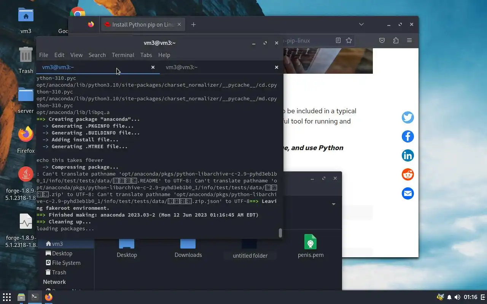The image size is (487, 304).
Task: Switch to file manager from the taskbar
Action: 21,297
